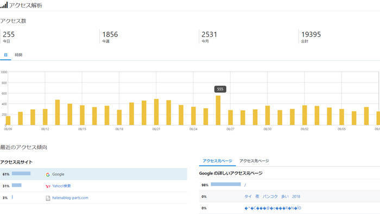Click the 08/30 bar in the chart
Viewport: 380px width, 214px height.
268,115
